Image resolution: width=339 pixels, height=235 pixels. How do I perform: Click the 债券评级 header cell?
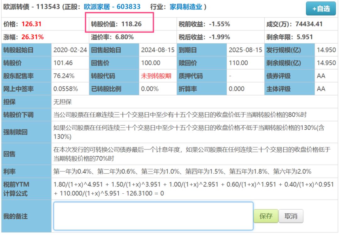289,76
